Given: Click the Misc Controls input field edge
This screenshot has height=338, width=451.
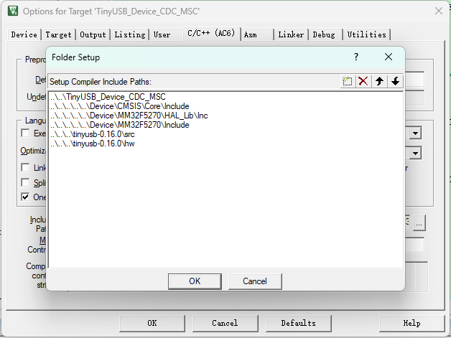Looking at the screenshot, I should 414,245.
